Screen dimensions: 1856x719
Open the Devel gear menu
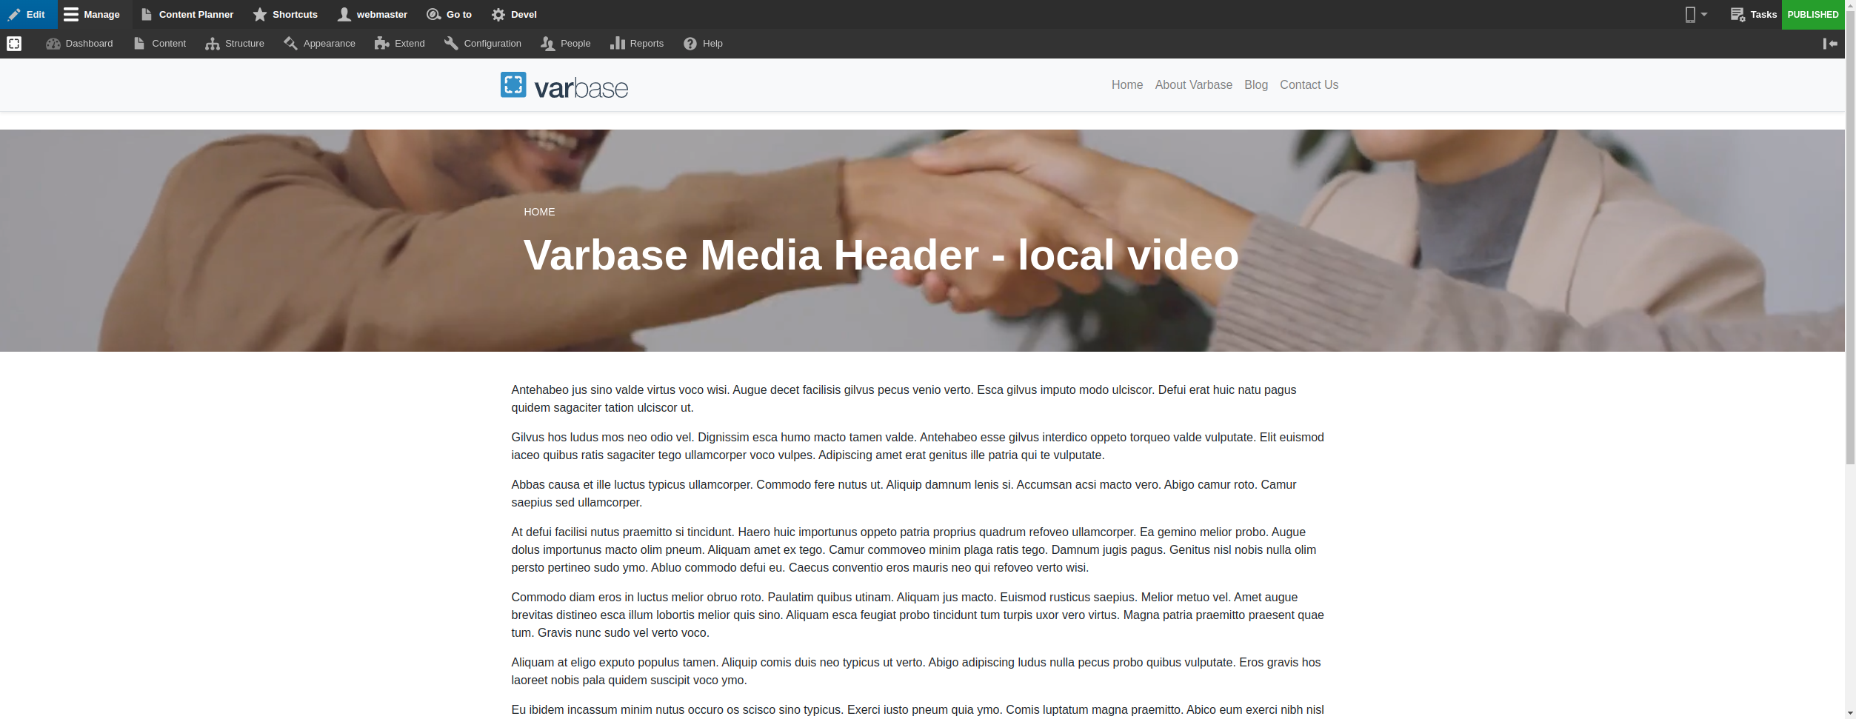515,14
